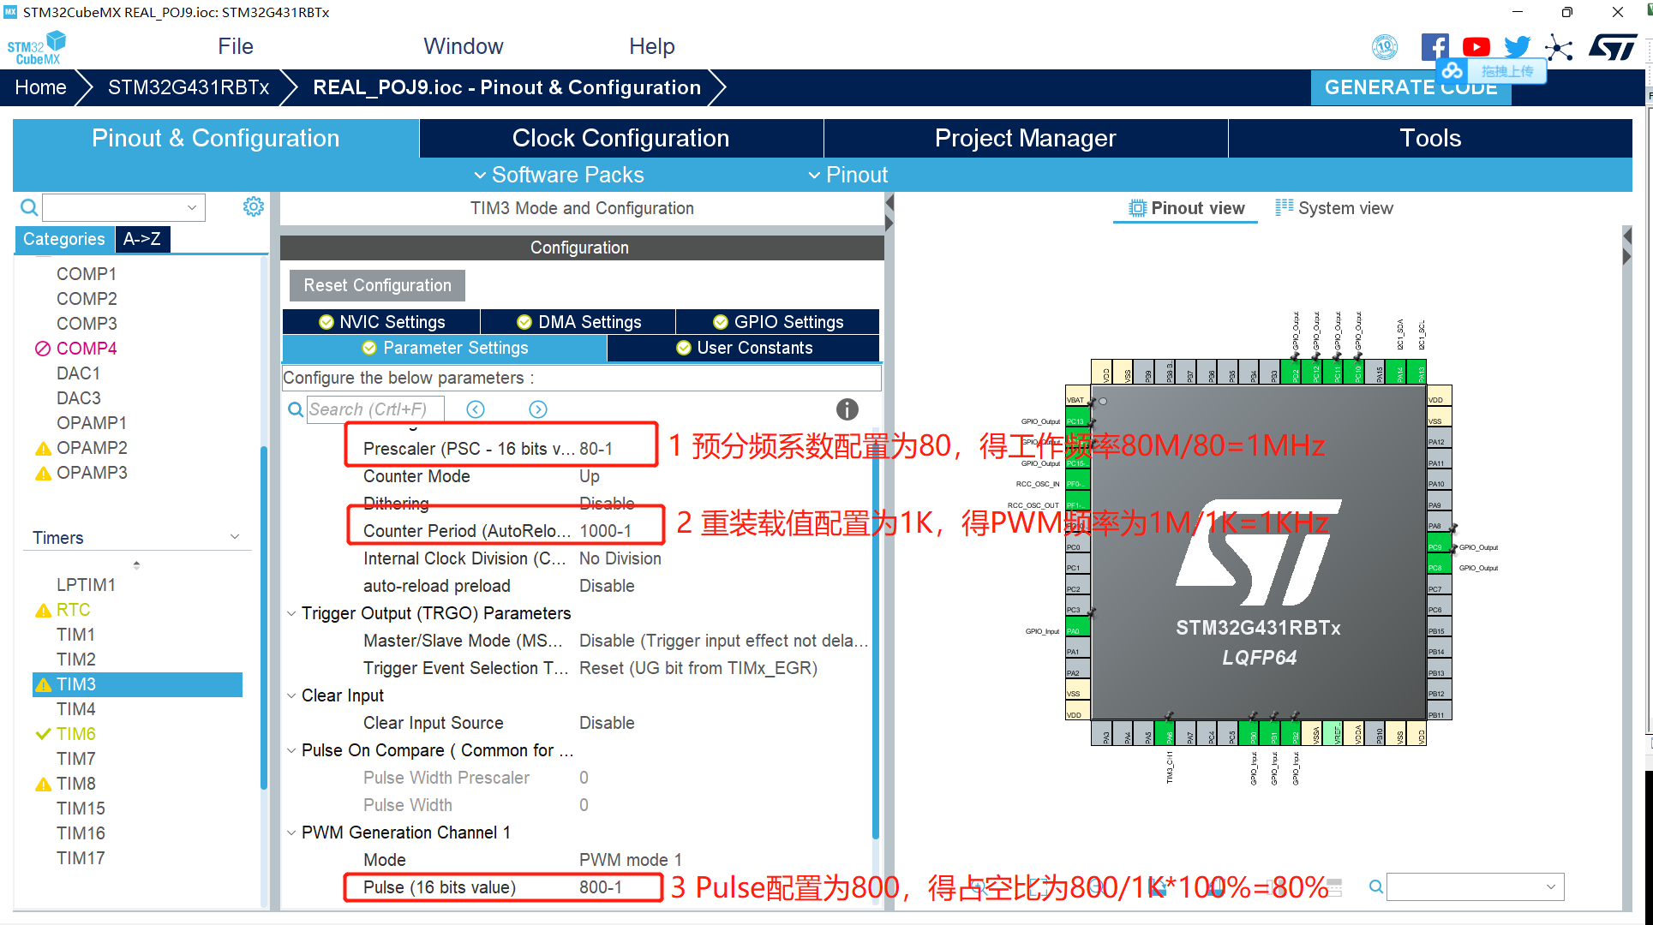Viewport: 1653px width, 925px height.
Task: Open STM32CubeMX Facebook page
Action: (x=1435, y=46)
